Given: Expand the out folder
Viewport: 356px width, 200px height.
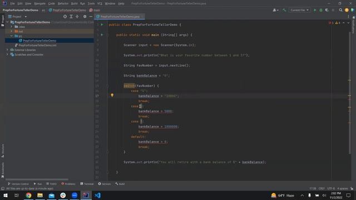Looking at the screenshot, I should point(12,31).
